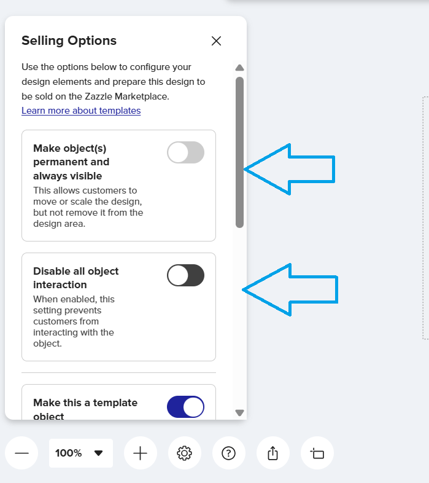This screenshot has width=429, height=483.
Task: Click the scrollbar up arrow
Action: click(240, 68)
